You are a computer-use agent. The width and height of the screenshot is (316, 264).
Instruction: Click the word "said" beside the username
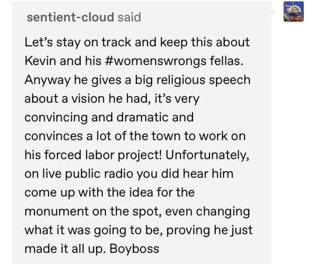[129, 17]
